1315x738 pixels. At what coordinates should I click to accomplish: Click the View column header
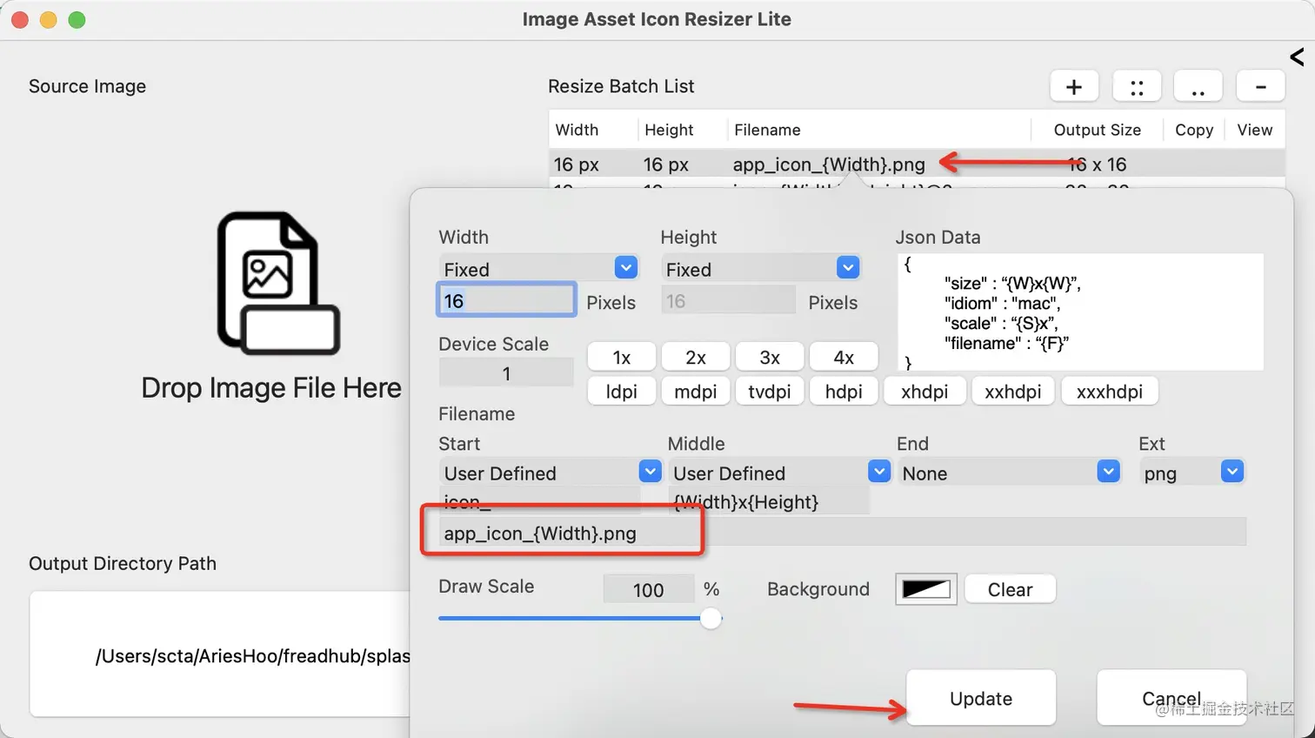click(x=1254, y=130)
